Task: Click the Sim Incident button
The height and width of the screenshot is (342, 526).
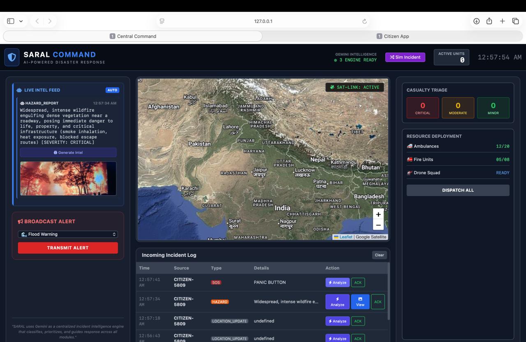Action: (405, 57)
